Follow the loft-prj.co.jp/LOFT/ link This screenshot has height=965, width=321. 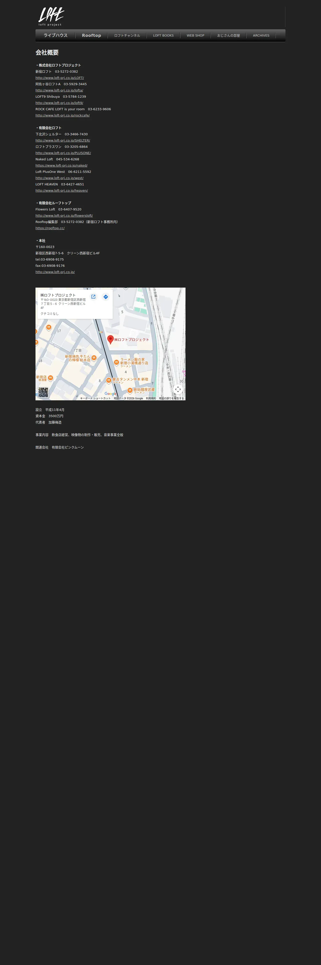[x=60, y=78]
